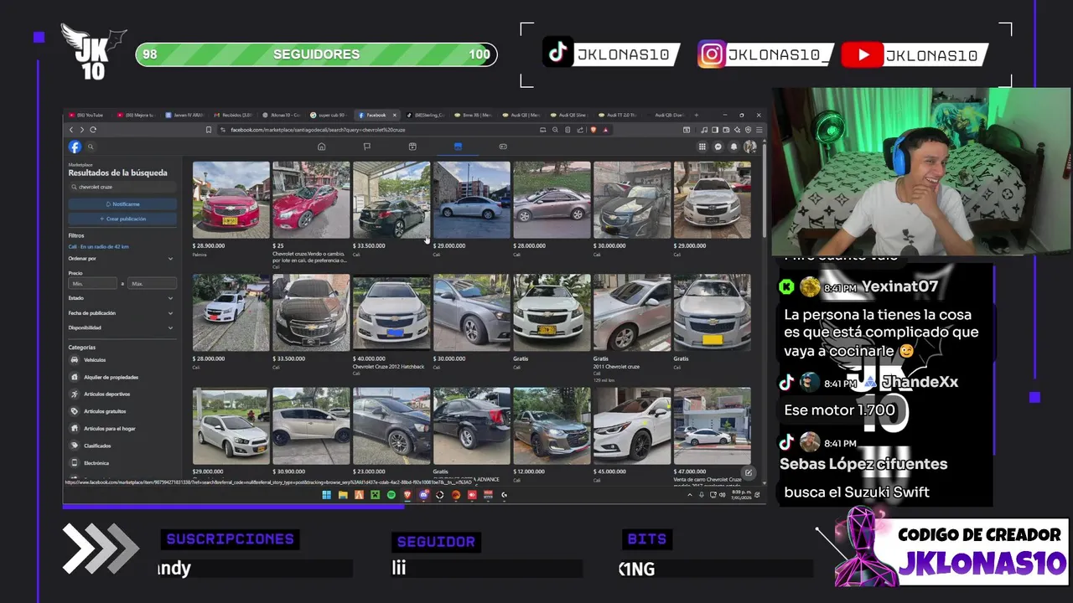Click the Máx. price field
Image resolution: width=1073 pixels, height=603 pixels.
click(152, 284)
